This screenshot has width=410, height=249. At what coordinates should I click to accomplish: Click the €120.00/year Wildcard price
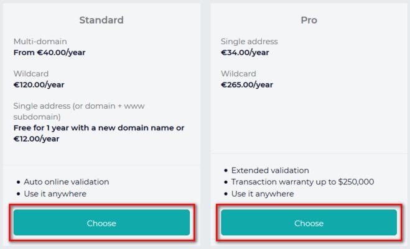pos(39,85)
